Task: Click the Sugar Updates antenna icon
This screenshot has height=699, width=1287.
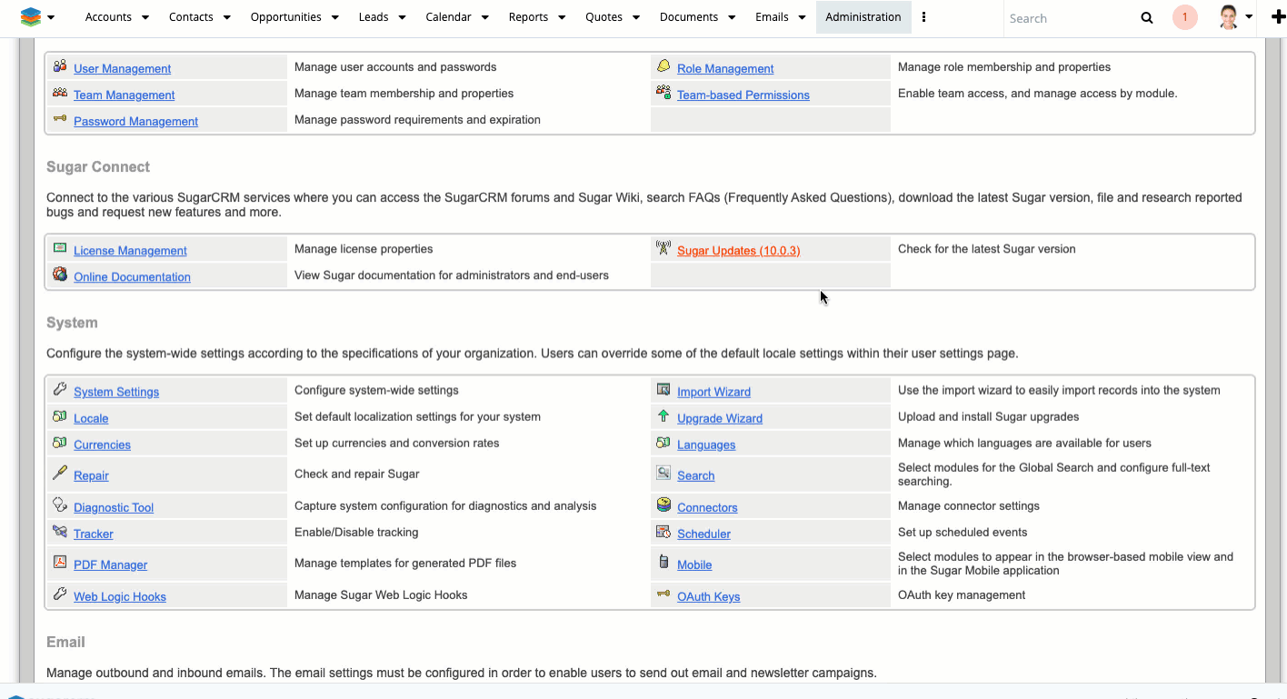Action: [x=663, y=248]
